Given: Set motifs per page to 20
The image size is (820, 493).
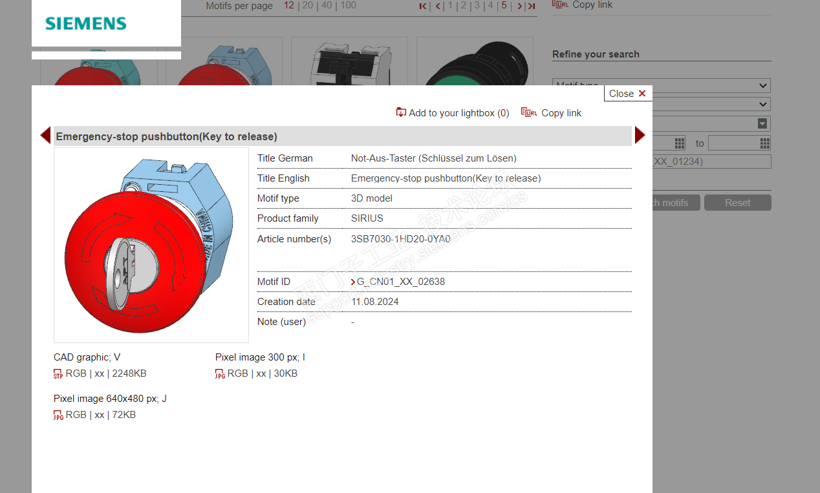Looking at the screenshot, I should pyautogui.click(x=307, y=6).
